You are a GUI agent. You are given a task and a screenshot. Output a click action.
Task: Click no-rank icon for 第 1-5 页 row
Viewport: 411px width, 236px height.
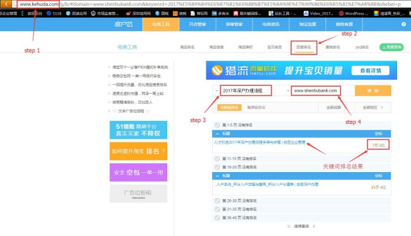tap(217, 125)
